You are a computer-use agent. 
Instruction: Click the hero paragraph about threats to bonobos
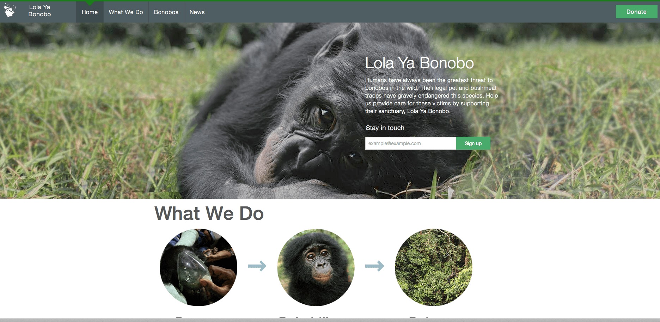[x=432, y=95]
